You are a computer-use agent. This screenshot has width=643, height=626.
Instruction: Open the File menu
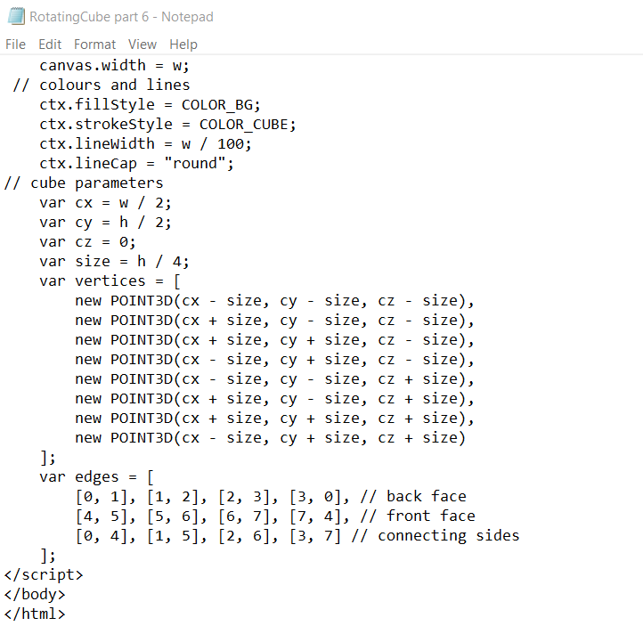15,45
